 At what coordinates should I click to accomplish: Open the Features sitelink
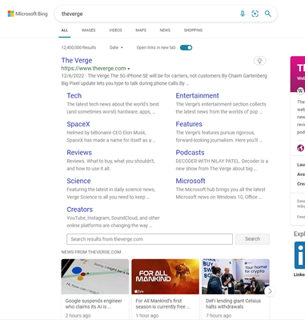(x=189, y=124)
